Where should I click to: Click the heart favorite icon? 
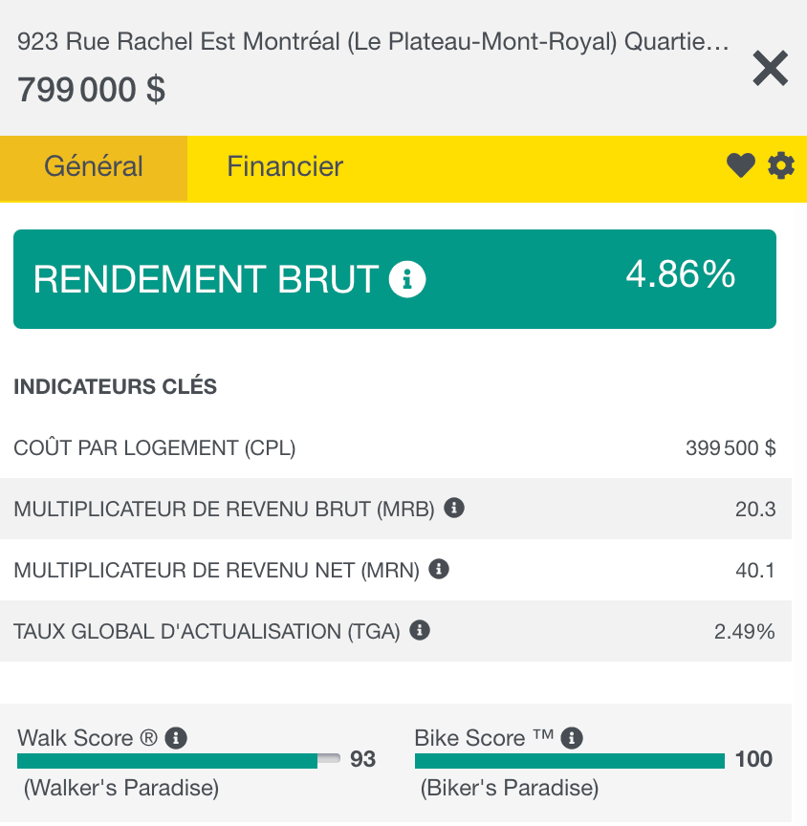740,166
